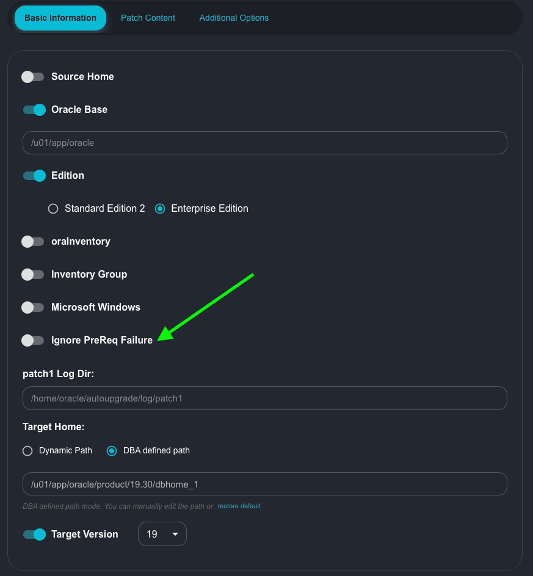Select Standard Edition 2 radio button
This screenshot has height=576, width=533.
pyautogui.click(x=53, y=209)
